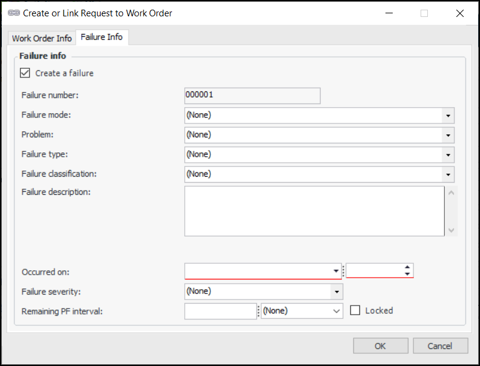Open the Occurred on date picker arrow
Screen dimensions: 480x366
tap(336, 271)
